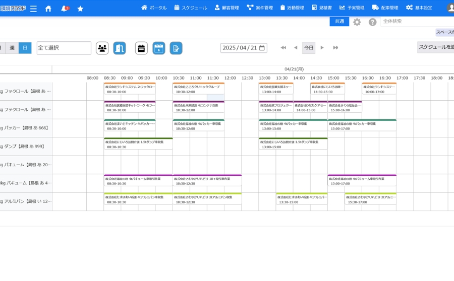Go to the next day arrow
The width and height of the screenshot is (454, 281).
point(322,48)
